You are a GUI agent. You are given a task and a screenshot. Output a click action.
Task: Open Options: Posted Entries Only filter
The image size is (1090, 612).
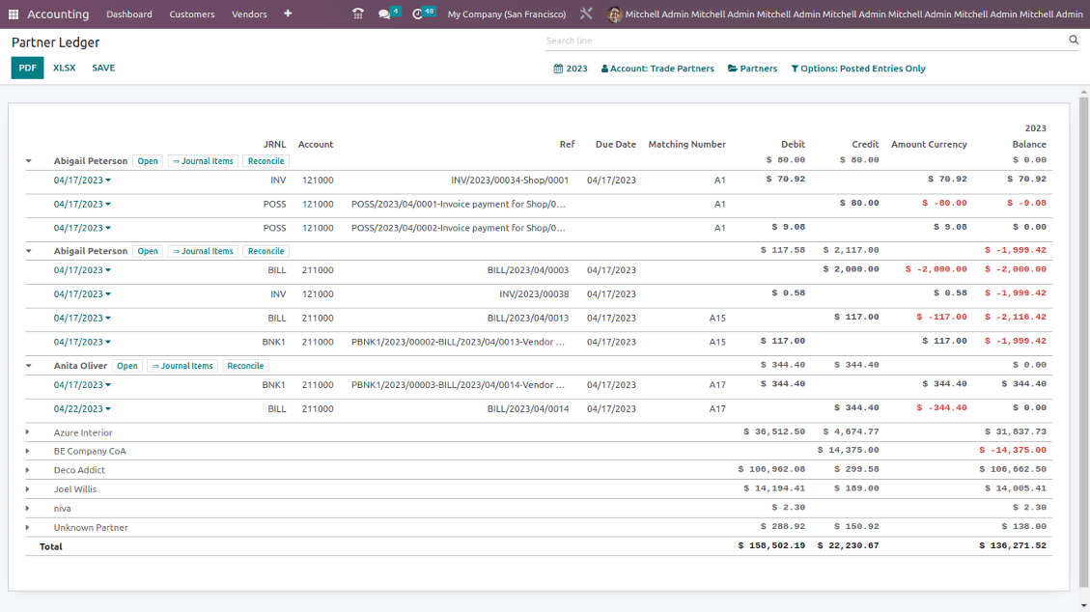click(x=858, y=69)
